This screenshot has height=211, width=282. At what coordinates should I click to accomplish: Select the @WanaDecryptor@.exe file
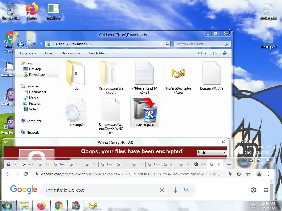click(x=178, y=77)
